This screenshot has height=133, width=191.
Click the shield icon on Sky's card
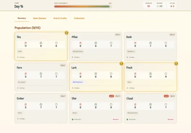(56, 43)
